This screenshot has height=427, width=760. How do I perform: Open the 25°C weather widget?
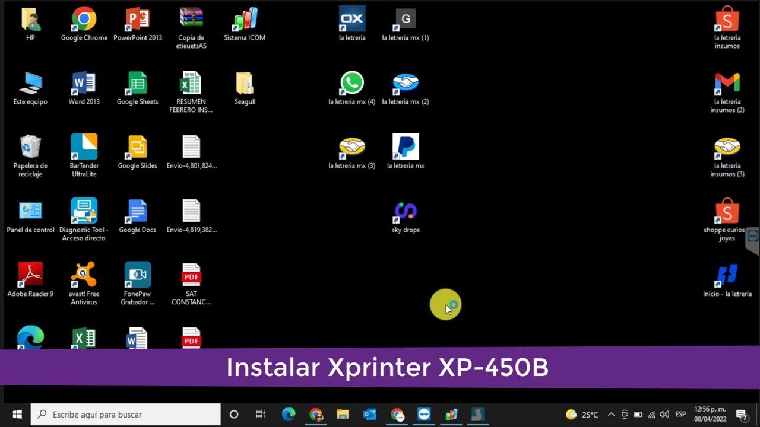[x=582, y=415]
